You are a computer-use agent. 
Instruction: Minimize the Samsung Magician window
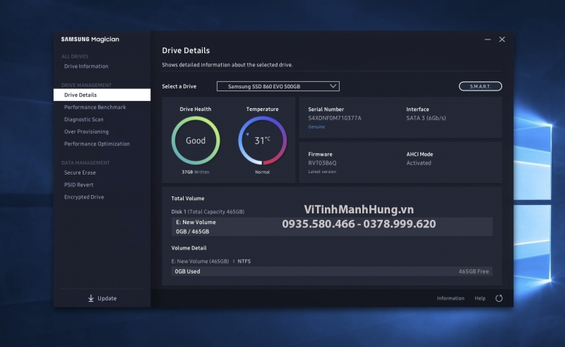coord(487,40)
